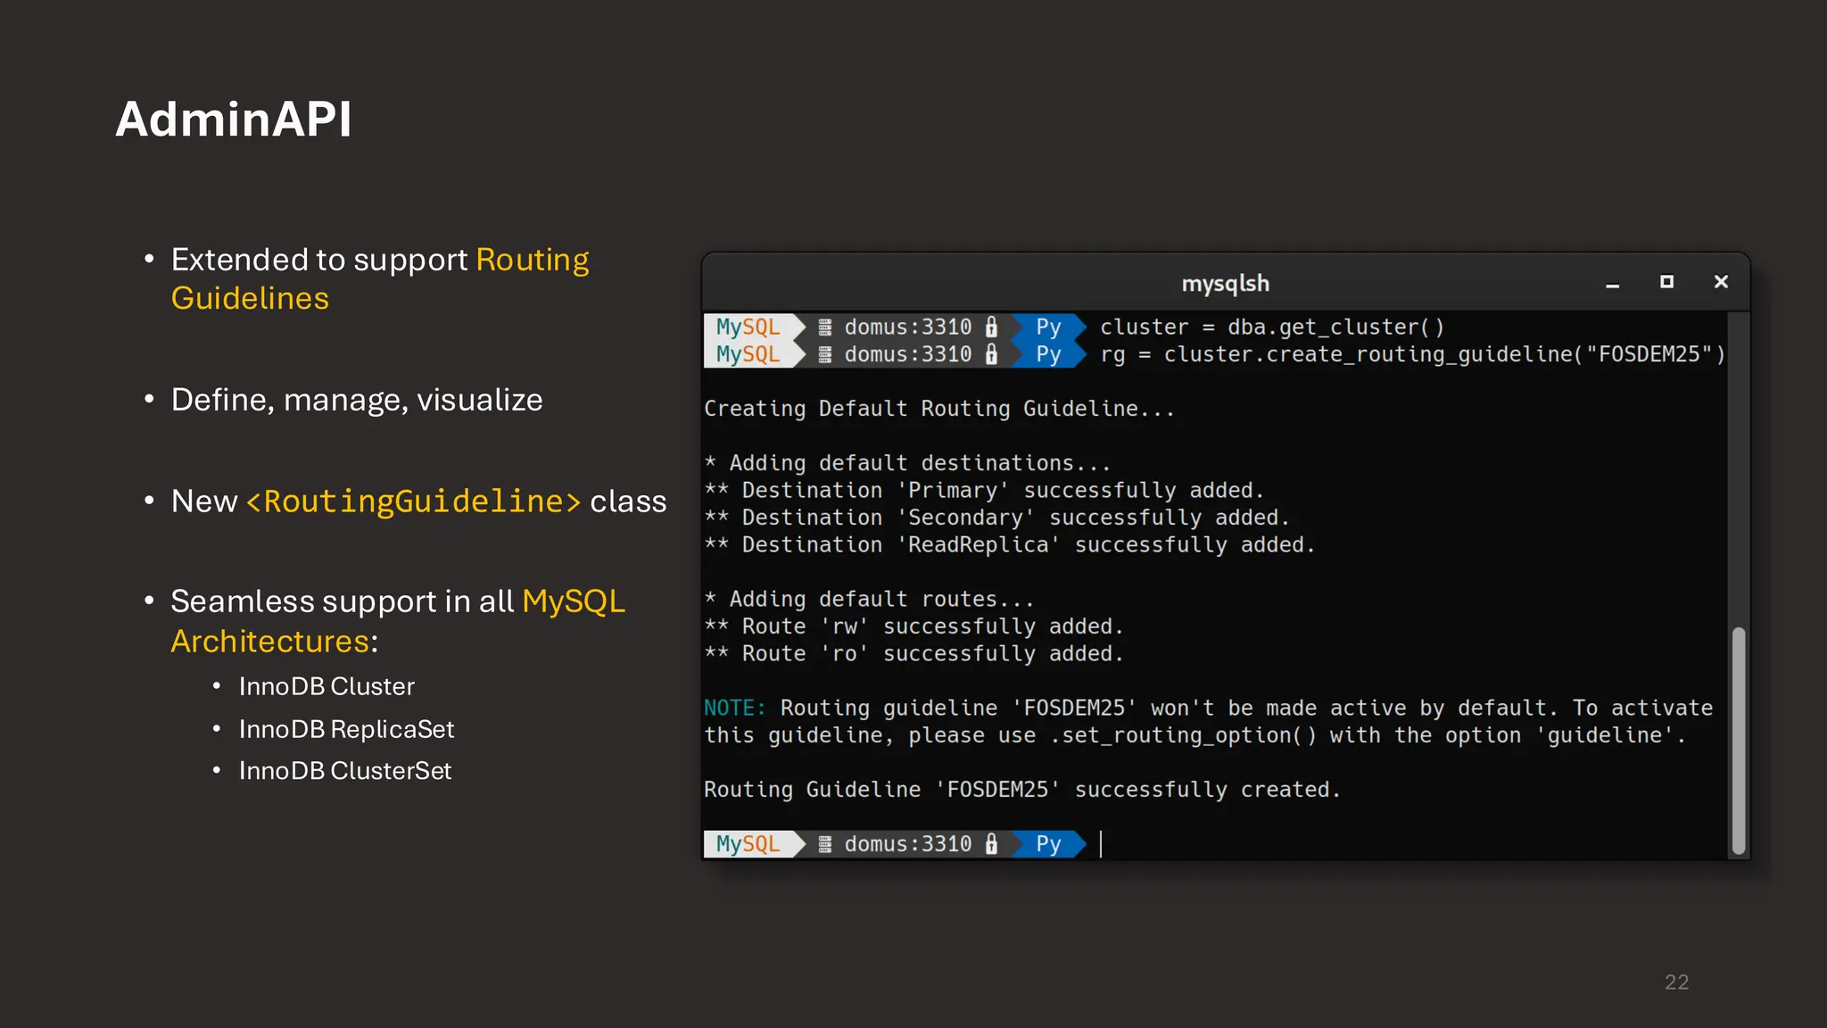
Task: Minimize the mysqlsh terminal window
Action: tap(1612, 284)
